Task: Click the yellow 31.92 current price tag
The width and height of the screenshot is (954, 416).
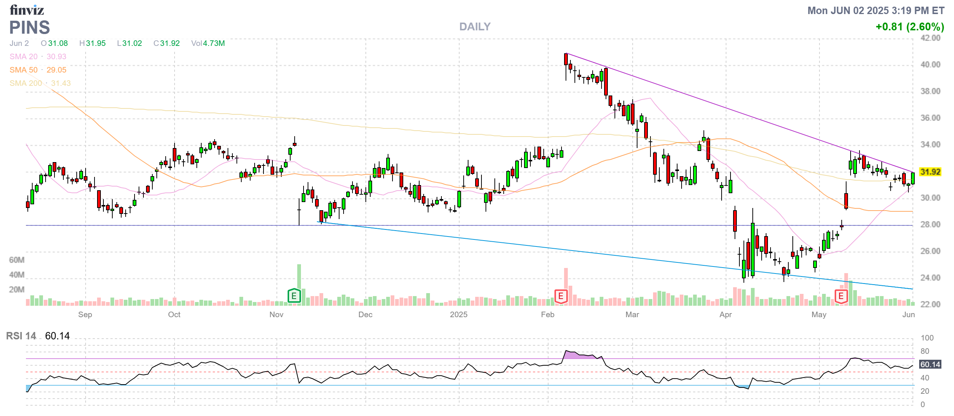Action: pyautogui.click(x=930, y=172)
